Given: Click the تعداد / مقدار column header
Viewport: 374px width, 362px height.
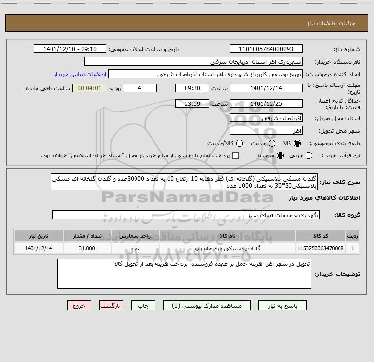Looking at the screenshot, I should [87, 236].
